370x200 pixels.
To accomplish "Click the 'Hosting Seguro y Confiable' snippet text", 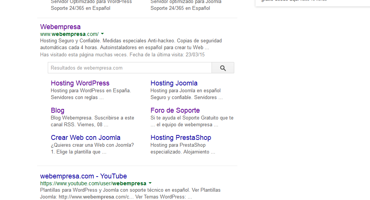I will click(x=131, y=44).
